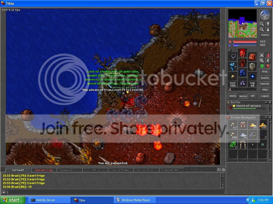Collapse the inventory panel with minus button
Screen dimensions: 273x204
coord(230,50)
